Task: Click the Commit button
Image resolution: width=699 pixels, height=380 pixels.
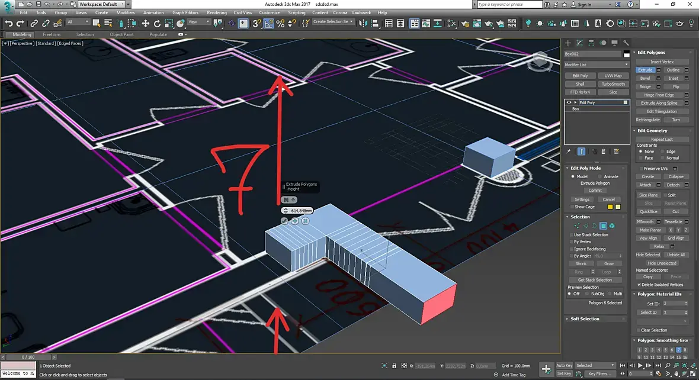Action: click(x=595, y=191)
